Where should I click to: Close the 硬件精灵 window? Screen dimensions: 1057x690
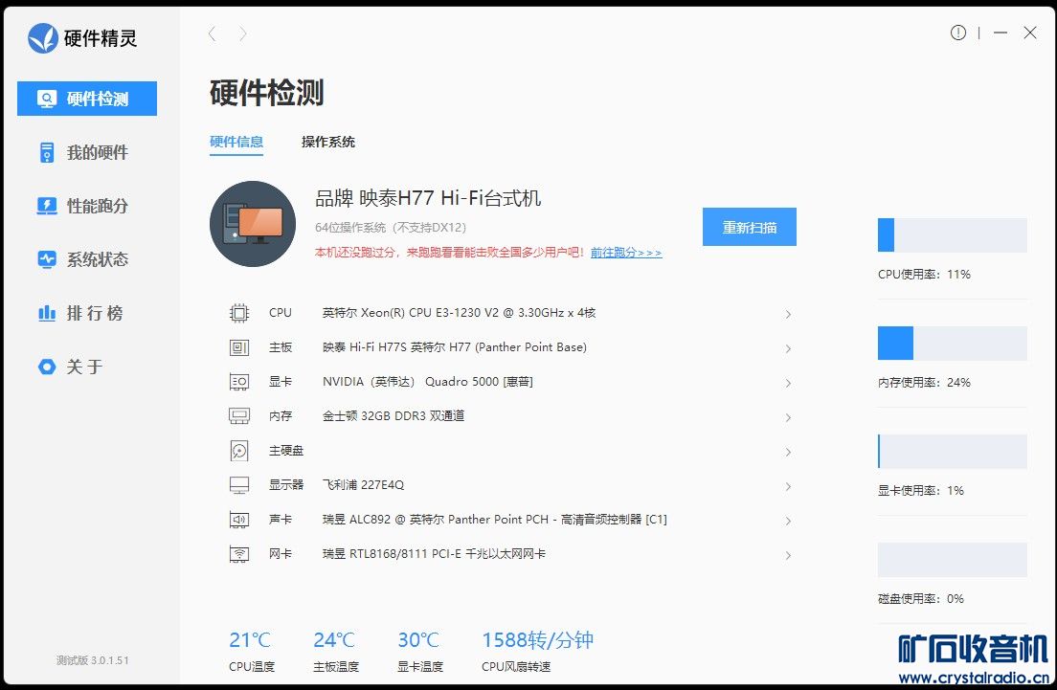click(1030, 33)
